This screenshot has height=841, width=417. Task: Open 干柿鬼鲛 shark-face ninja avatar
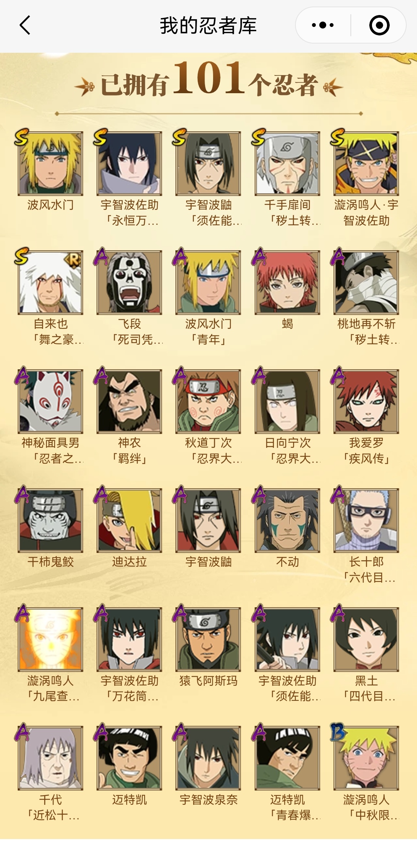click(50, 520)
